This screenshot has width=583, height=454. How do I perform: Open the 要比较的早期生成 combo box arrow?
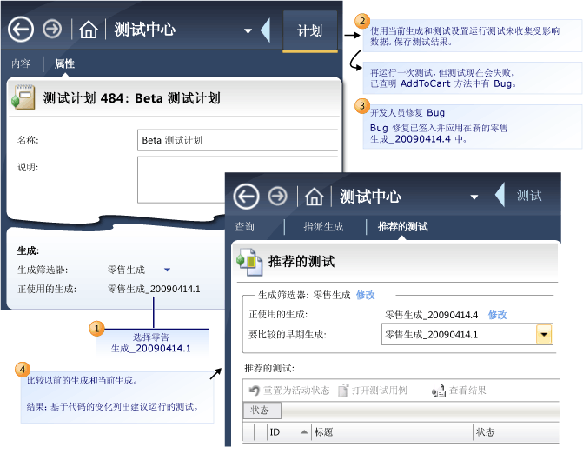(x=544, y=334)
